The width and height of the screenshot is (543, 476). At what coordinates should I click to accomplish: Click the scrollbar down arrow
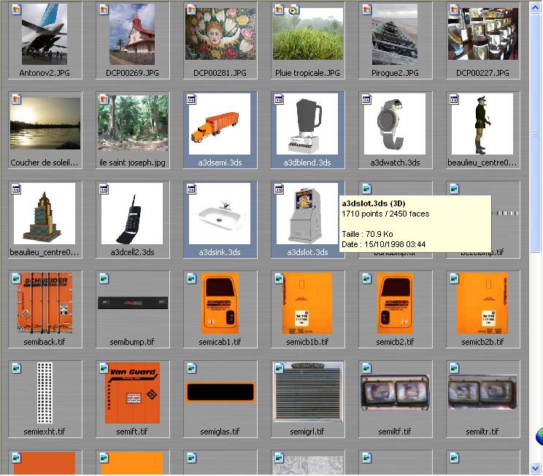[x=536, y=469]
